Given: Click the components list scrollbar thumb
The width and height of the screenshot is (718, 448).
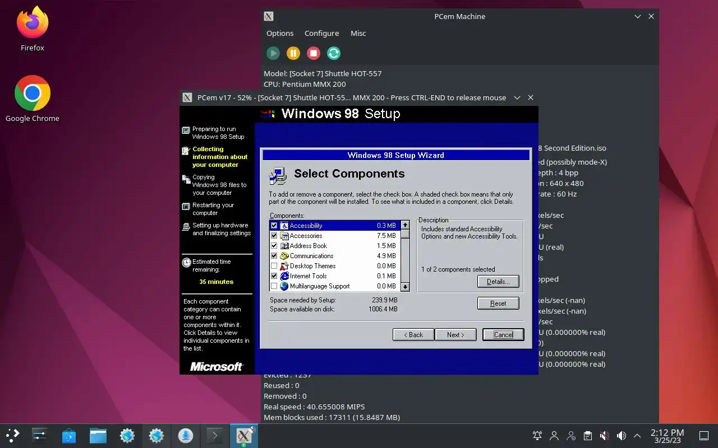Looking at the screenshot, I should (x=405, y=234).
